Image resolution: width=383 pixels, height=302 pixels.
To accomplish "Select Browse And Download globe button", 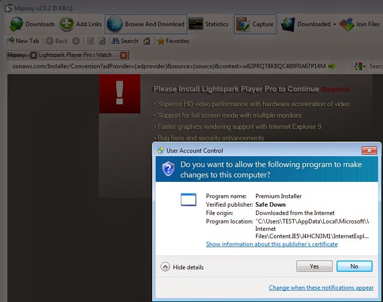I will click(146, 24).
